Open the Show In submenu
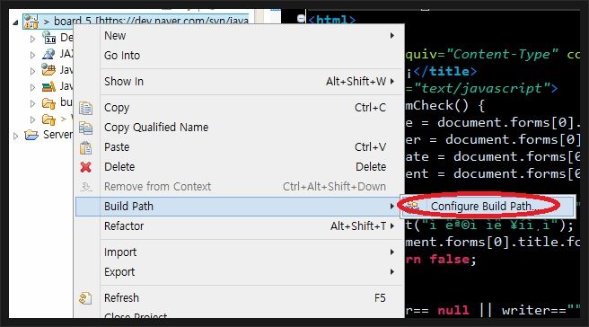Image resolution: width=589 pixels, height=327 pixels. tap(239, 82)
